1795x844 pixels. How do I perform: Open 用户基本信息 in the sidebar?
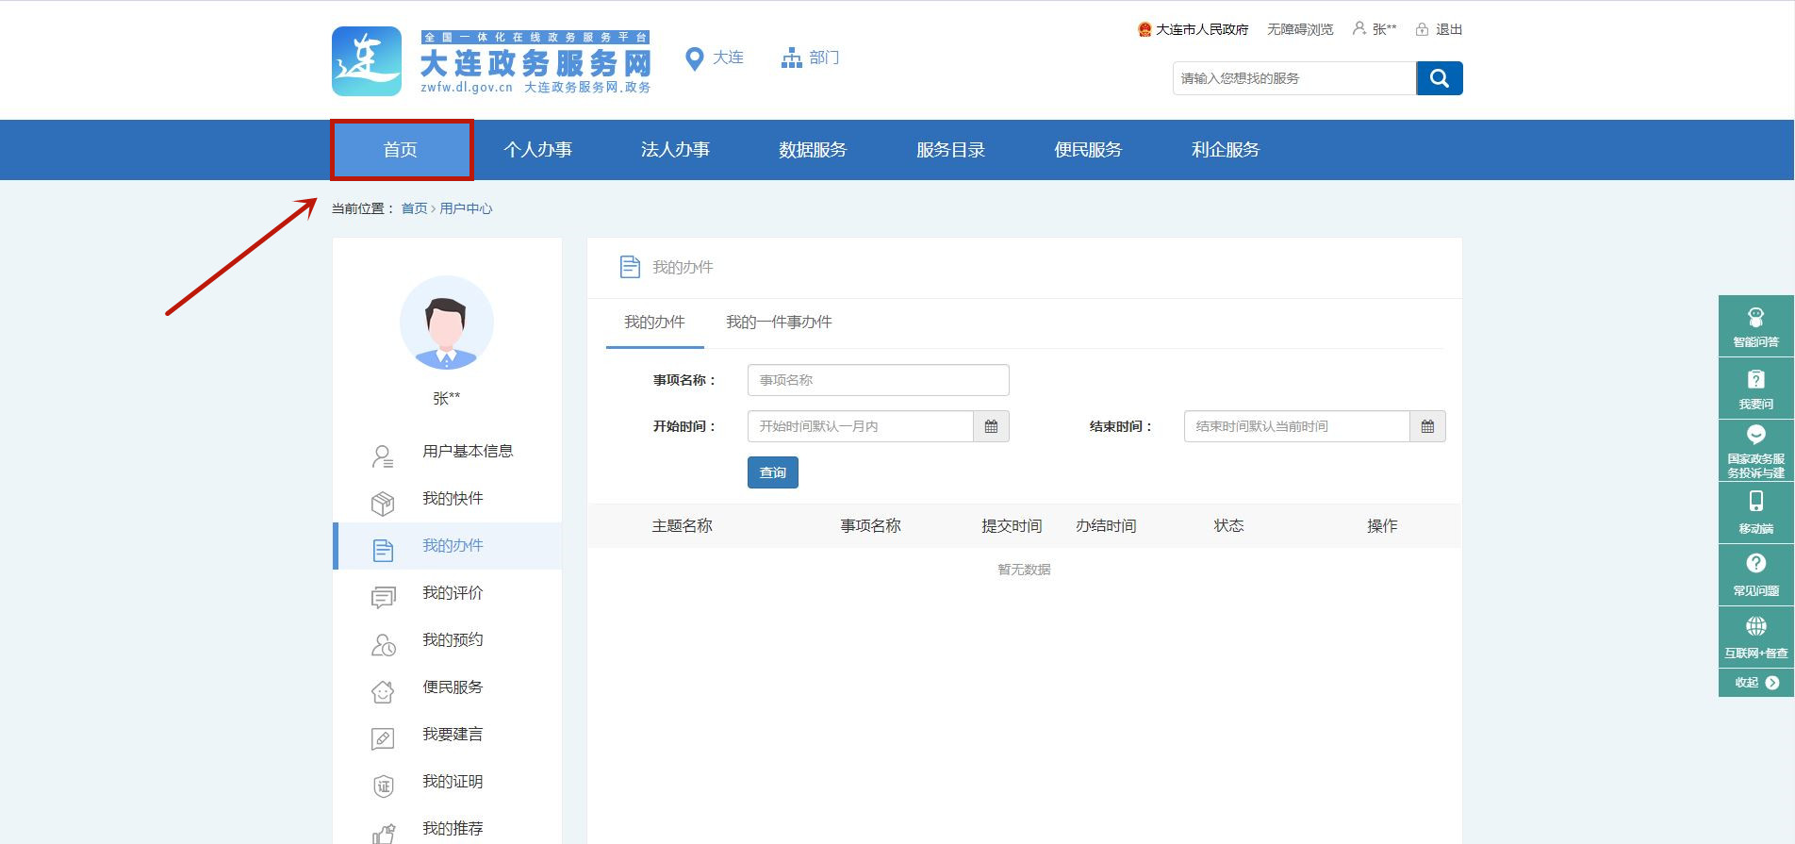pos(468,452)
